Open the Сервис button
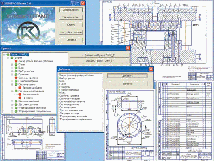This screenshot has width=214, height=161. point(71,25)
